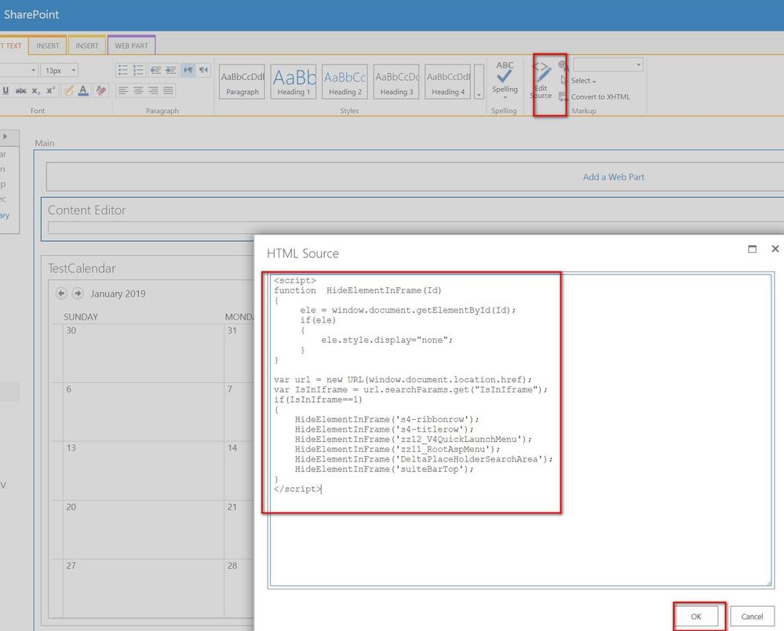This screenshot has width=784, height=631.
Task: Click the SharePoint title link
Action: tap(31, 14)
